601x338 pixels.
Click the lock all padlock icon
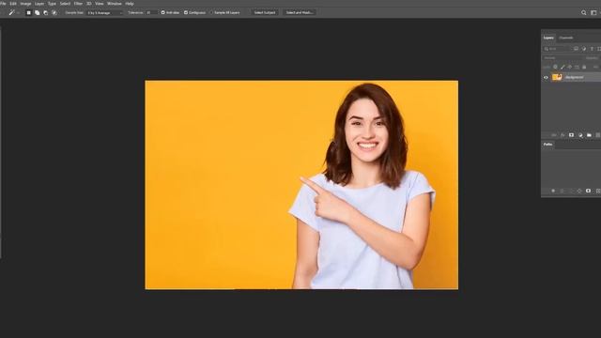(584, 67)
